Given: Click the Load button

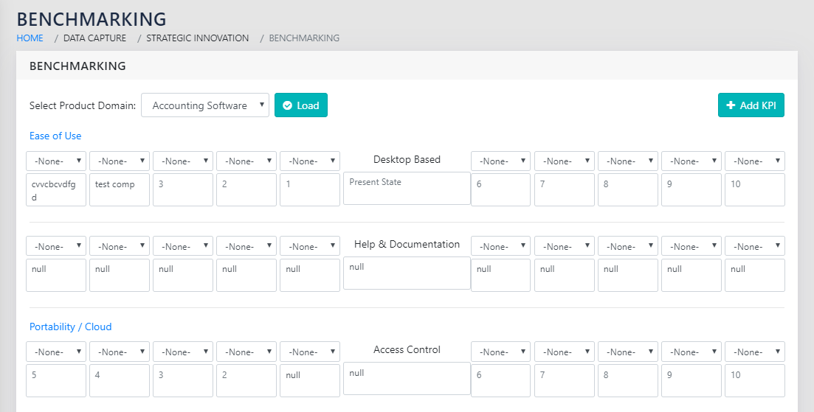Looking at the screenshot, I should [x=300, y=105].
